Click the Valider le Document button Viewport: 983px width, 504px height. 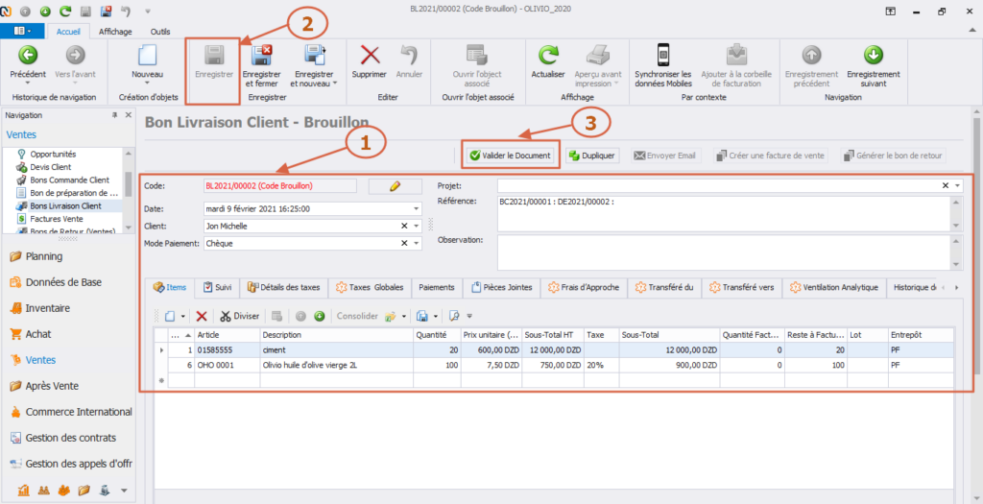tap(511, 156)
